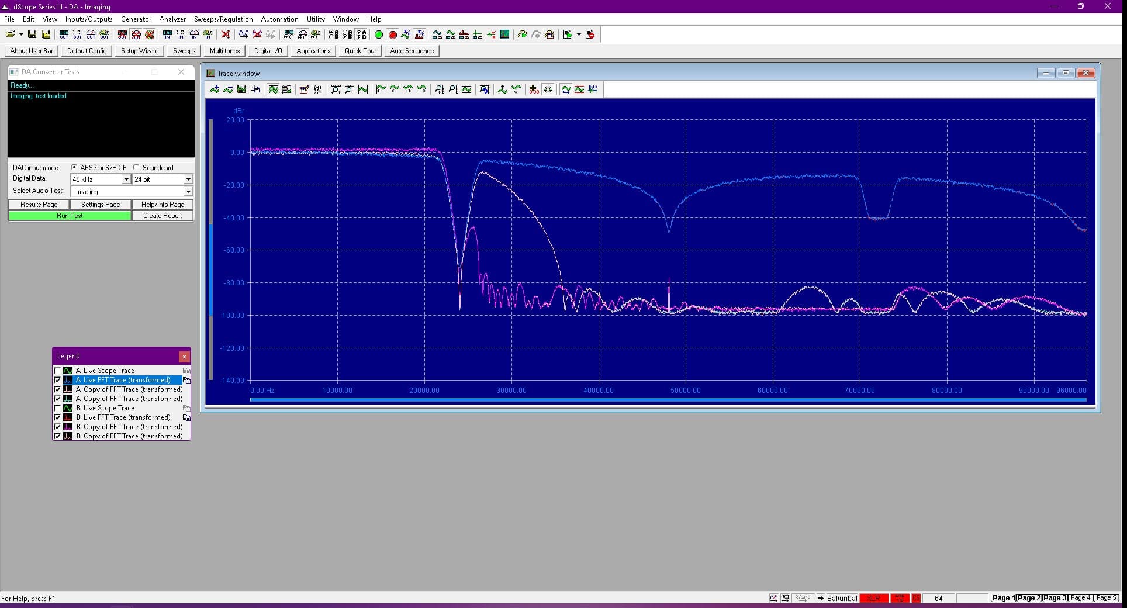The width and height of the screenshot is (1127, 608).
Task: Click the vertical range bar left of graph
Action: coord(211,250)
